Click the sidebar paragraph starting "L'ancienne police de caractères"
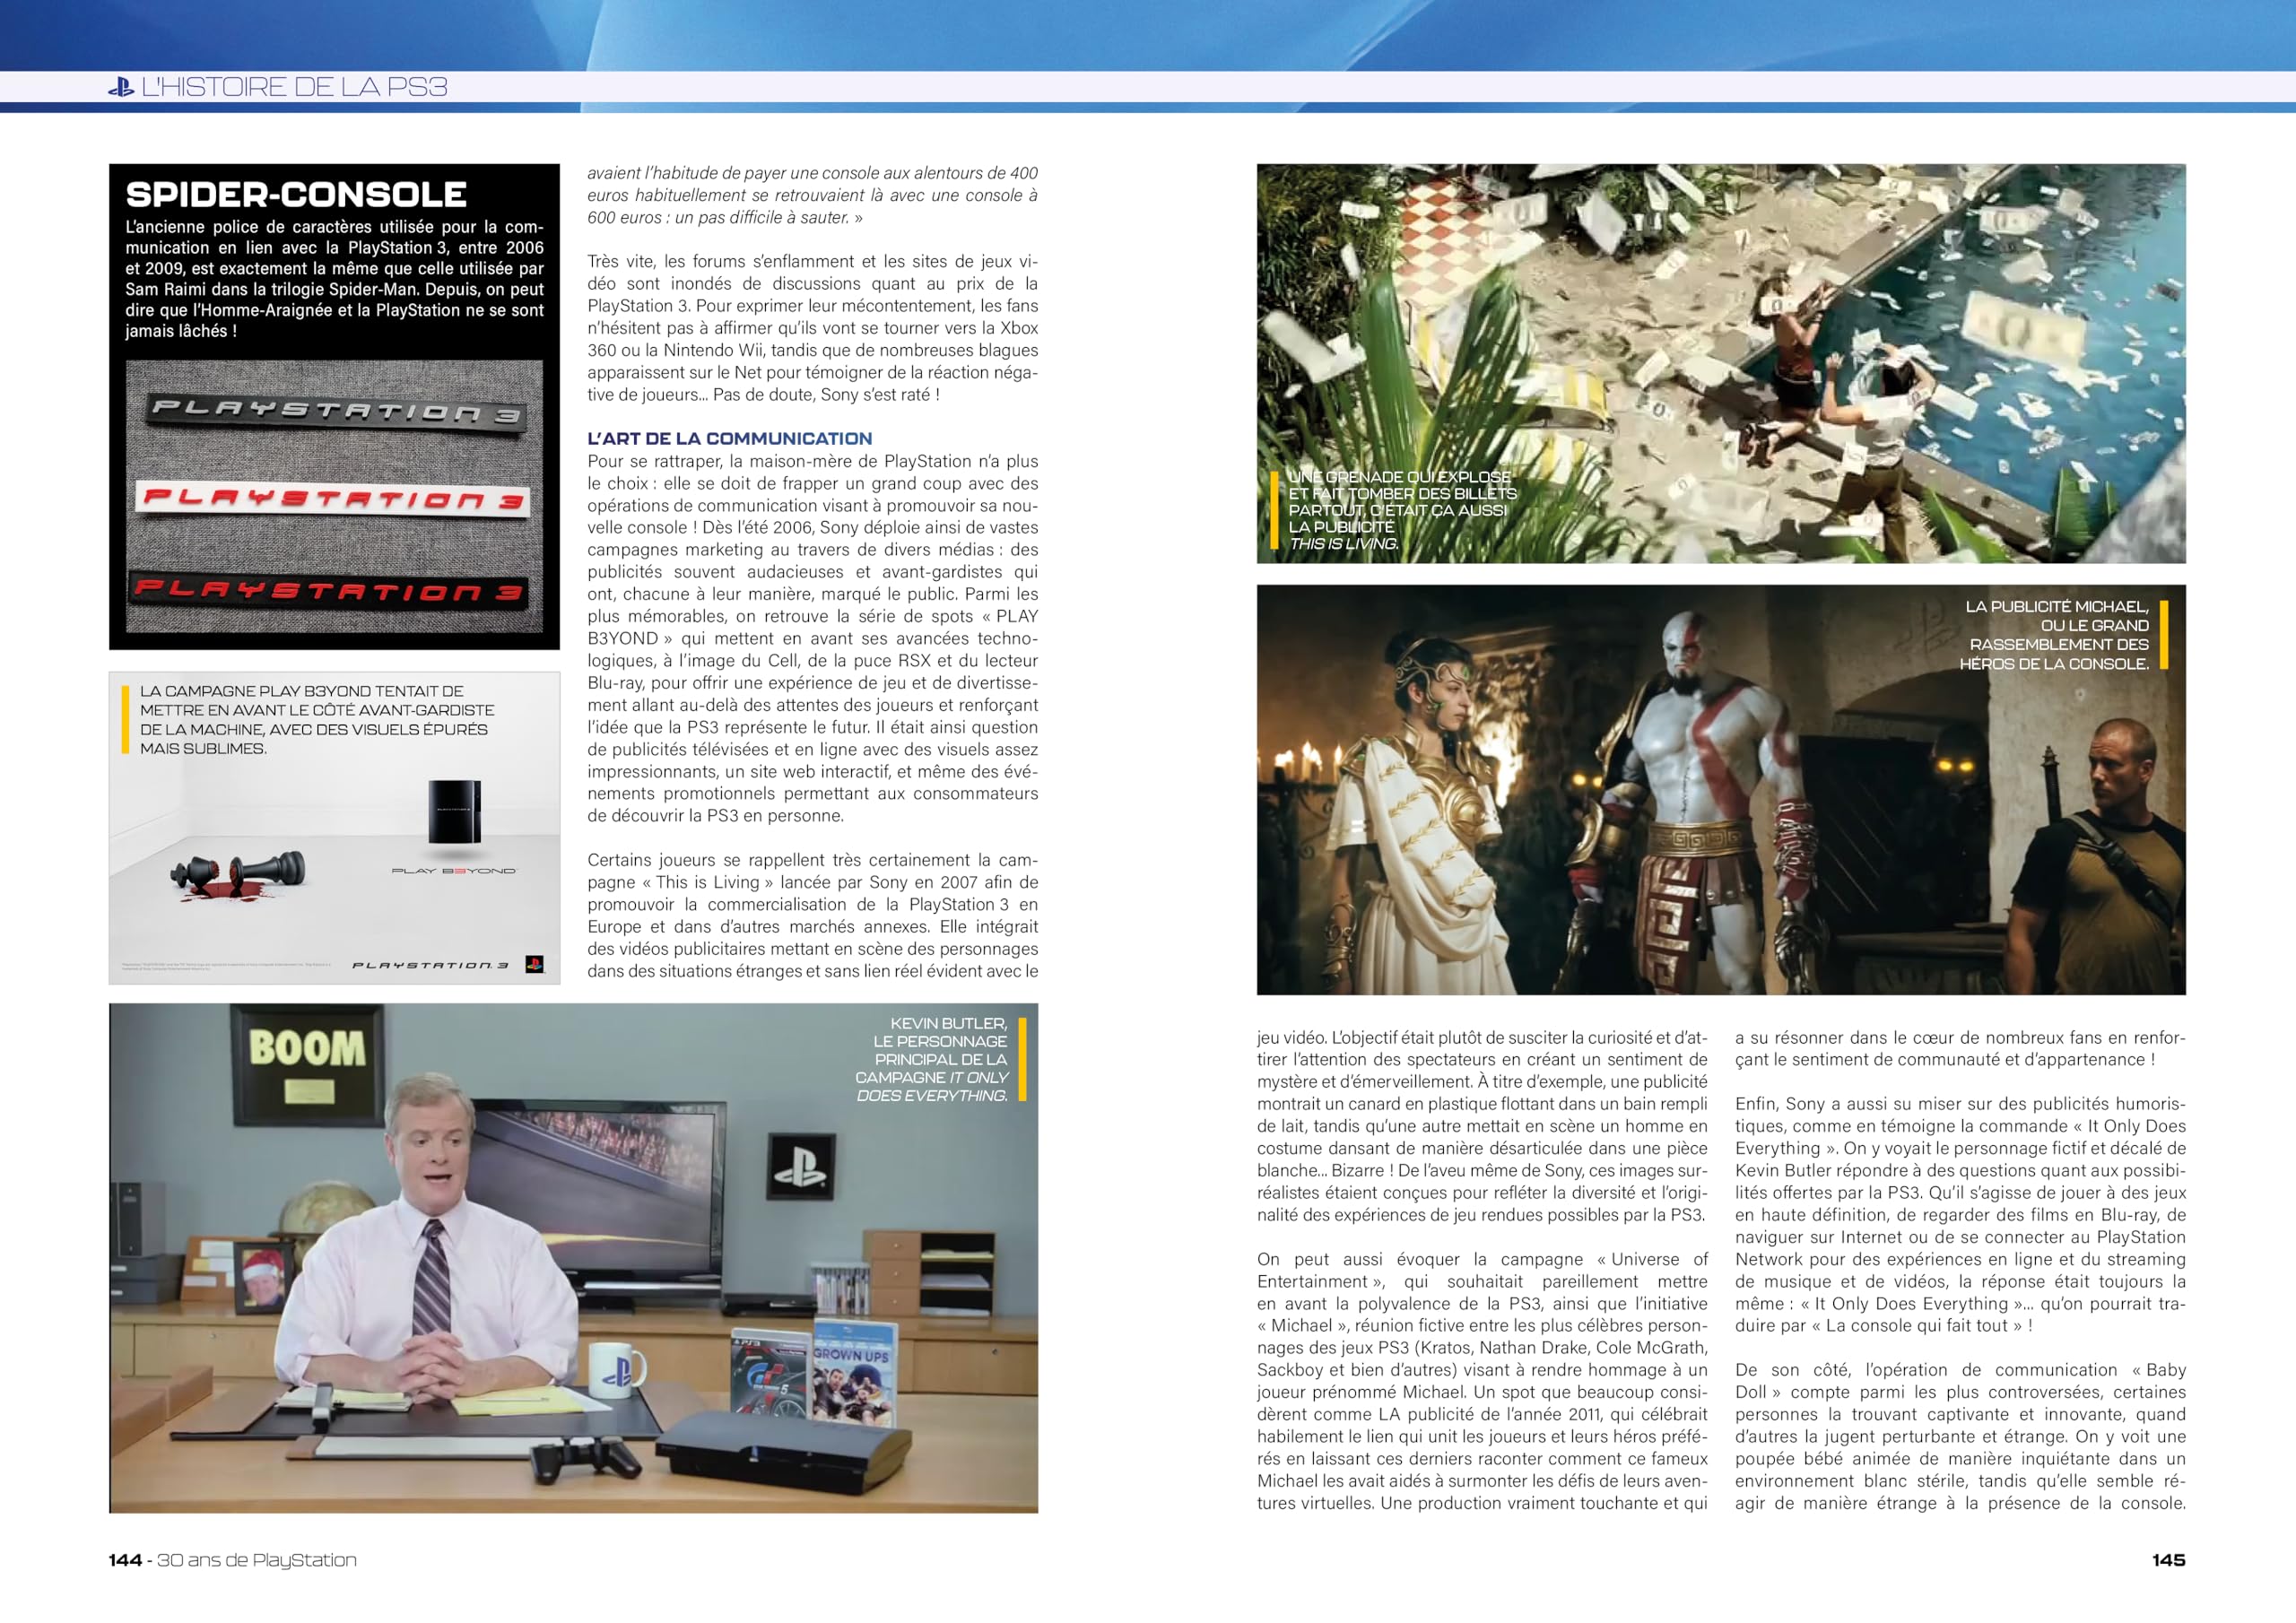2296x1623 pixels. tap(334, 279)
